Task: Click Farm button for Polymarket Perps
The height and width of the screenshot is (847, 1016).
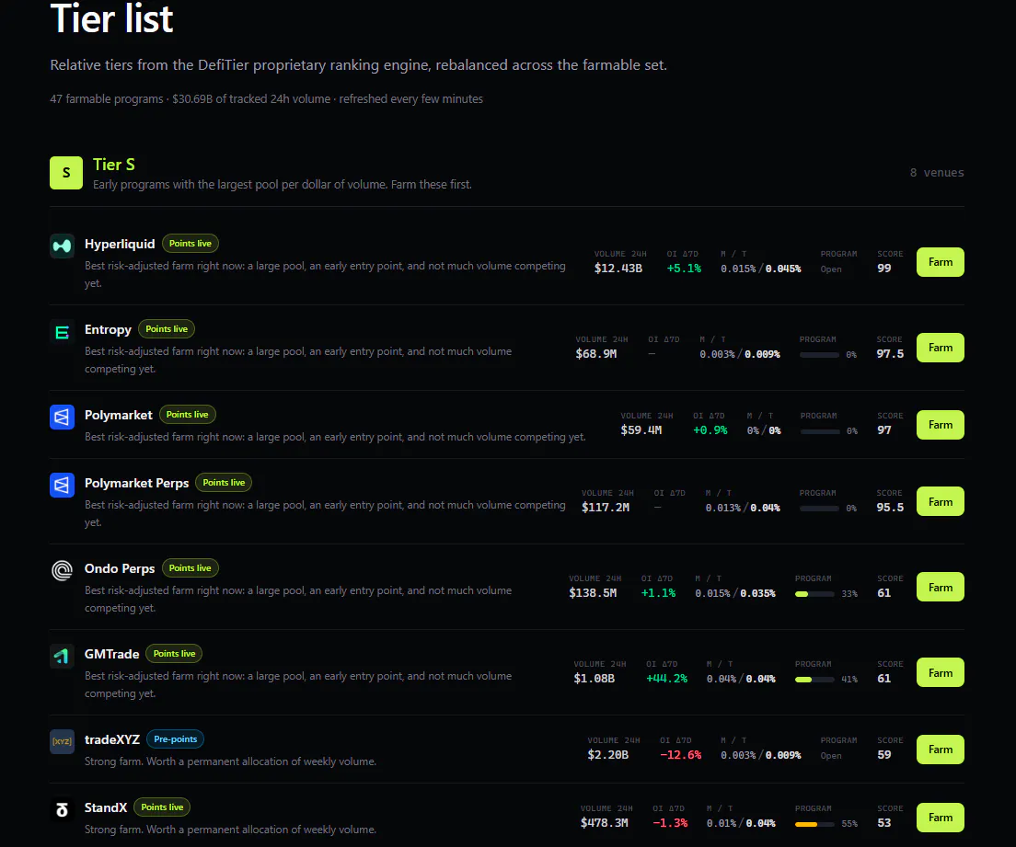Action: pos(941,502)
